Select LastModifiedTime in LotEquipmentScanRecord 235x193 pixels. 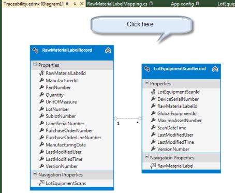point(175,142)
